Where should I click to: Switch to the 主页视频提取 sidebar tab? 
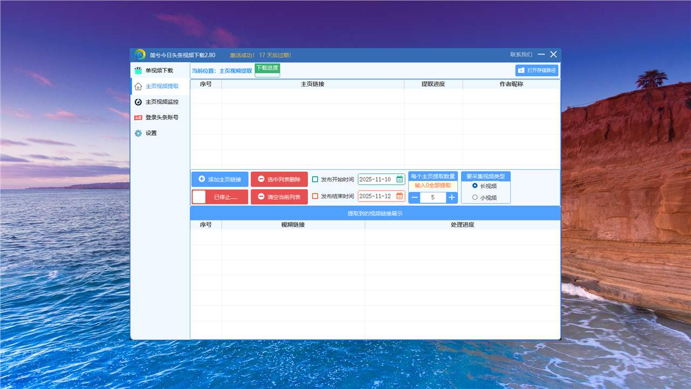click(161, 86)
